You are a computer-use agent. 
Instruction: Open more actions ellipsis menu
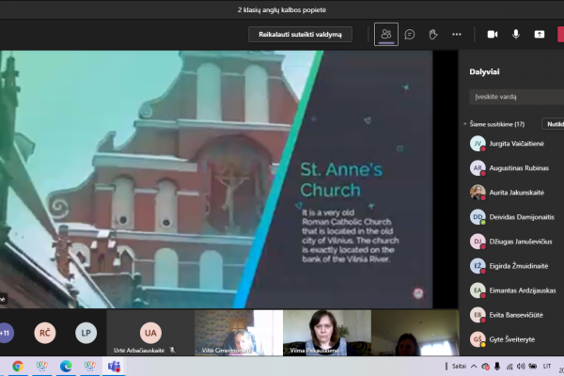click(x=457, y=34)
